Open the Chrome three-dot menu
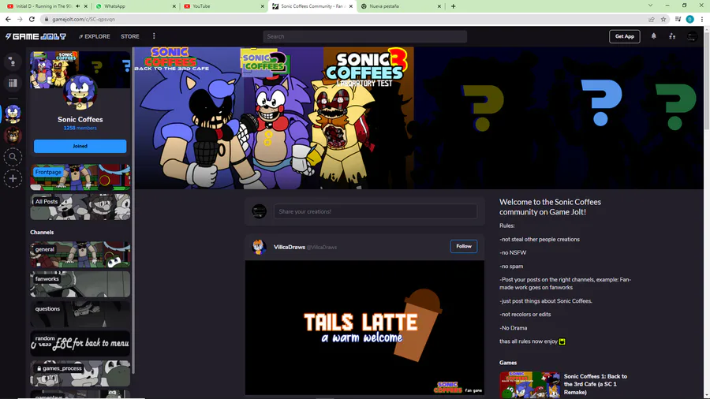Screen dimensions: 710x399 click(702, 19)
